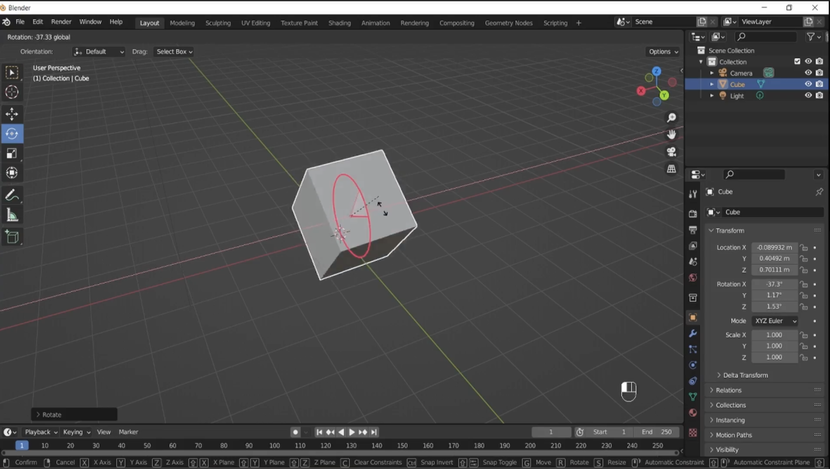Toggle lock on Location X
This screenshot has height=469, width=830.
pyautogui.click(x=804, y=248)
